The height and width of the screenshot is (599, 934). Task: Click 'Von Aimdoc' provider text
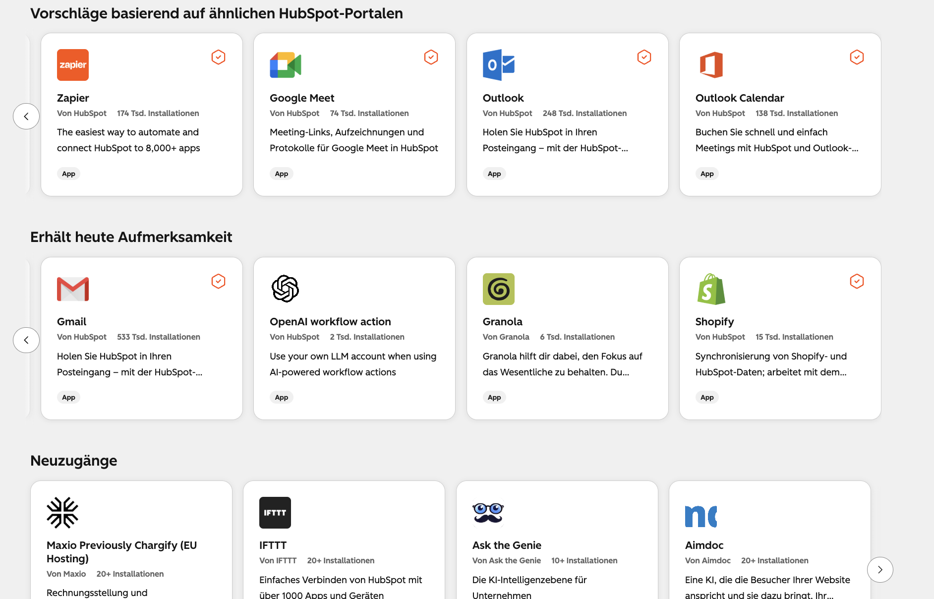tap(708, 561)
